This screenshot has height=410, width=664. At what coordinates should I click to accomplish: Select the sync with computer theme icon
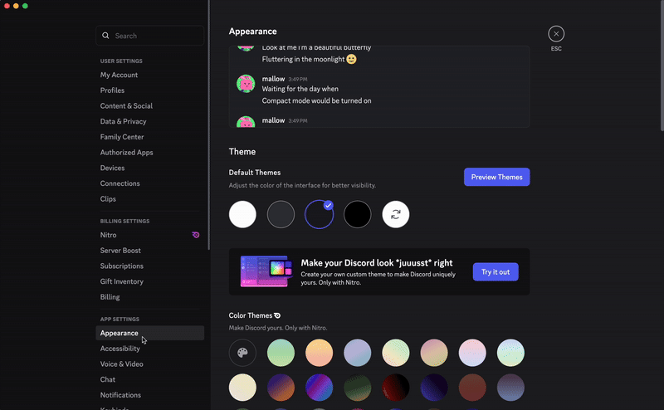(396, 214)
